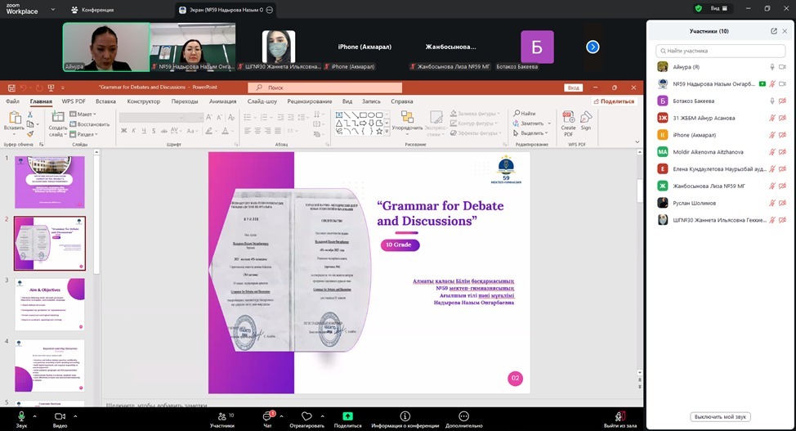This screenshot has height=431, width=796.
Task: Toggle microphone mute (Звук) button
Action: tap(21, 417)
